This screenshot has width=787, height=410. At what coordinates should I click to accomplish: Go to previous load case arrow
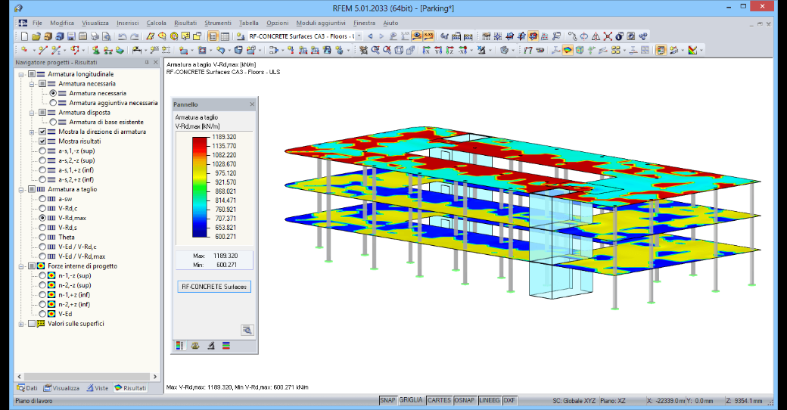click(370, 36)
